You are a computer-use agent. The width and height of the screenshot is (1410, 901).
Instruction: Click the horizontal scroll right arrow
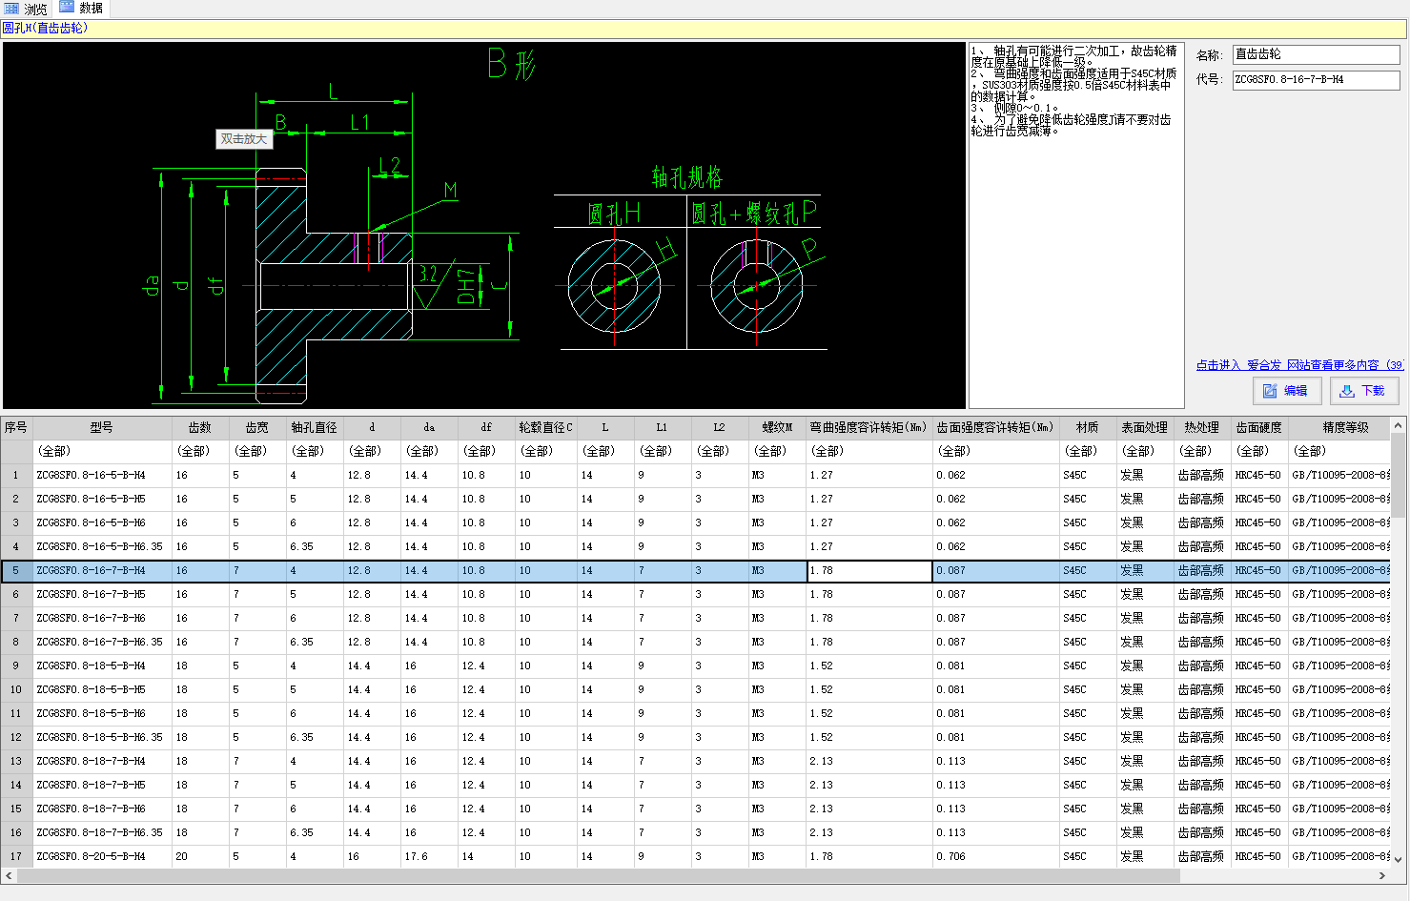pyautogui.click(x=1382, y=875)
